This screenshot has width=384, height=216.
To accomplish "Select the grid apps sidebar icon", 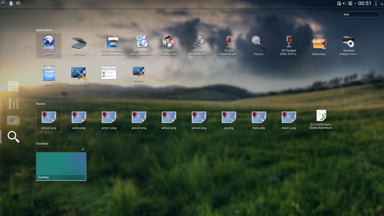I will click(13, 86).
